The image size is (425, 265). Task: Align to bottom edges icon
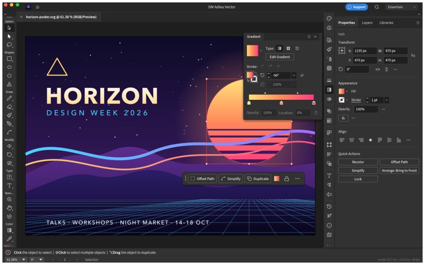pyautogui.click(x=399, y=140)
